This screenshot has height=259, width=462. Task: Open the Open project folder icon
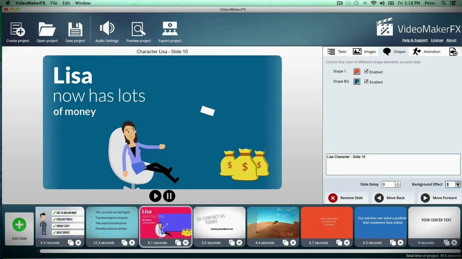click(x=47, y=29)
